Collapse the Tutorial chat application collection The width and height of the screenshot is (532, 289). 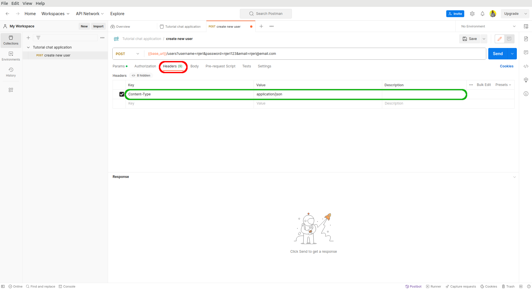[28, 47]
